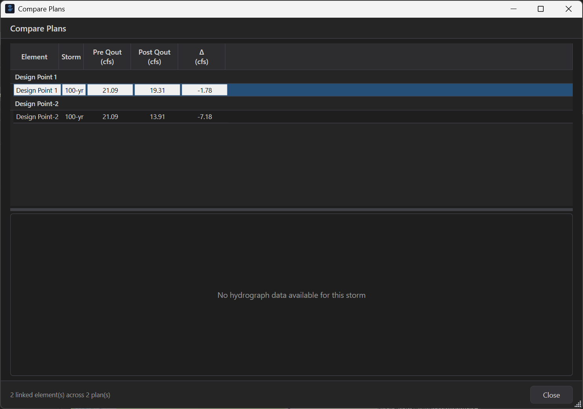This screenshot has height=409, width=583.
Task: Click the 100-yr storm cell for Design Point 1
Action: (x=74, y=90)
